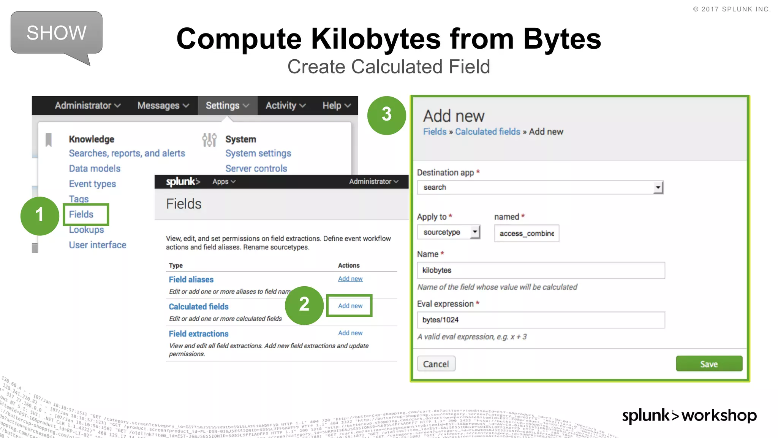Image resolution: width=778 pixels, height=438 pixels.
Task: Click the Name field containing kilobytes
Action: pos(541,270)
